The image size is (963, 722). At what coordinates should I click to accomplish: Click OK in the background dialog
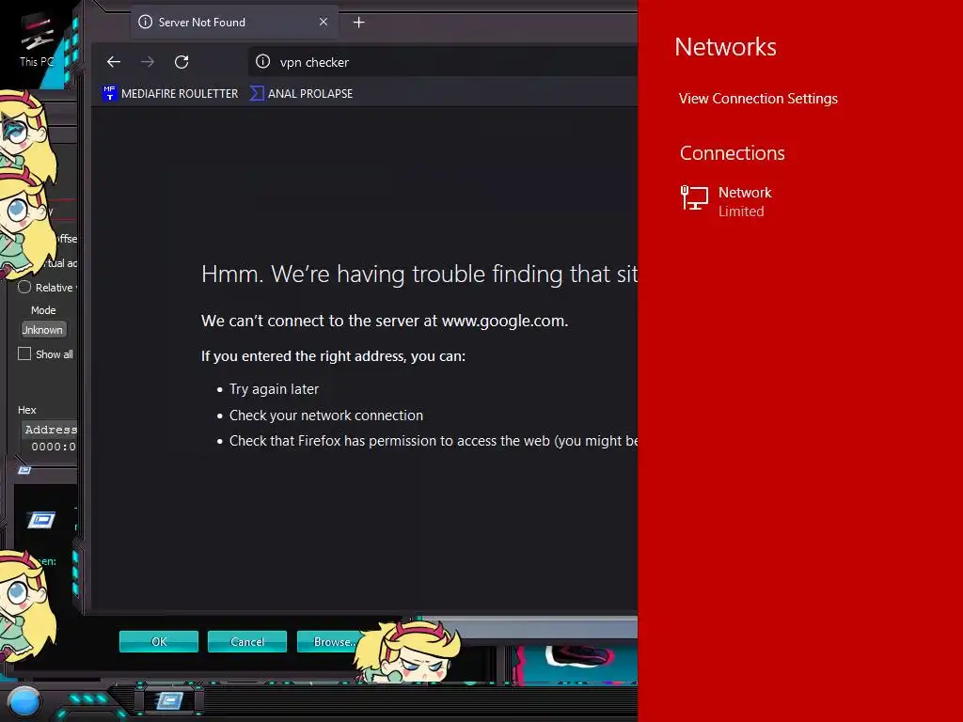click(159, 641)
